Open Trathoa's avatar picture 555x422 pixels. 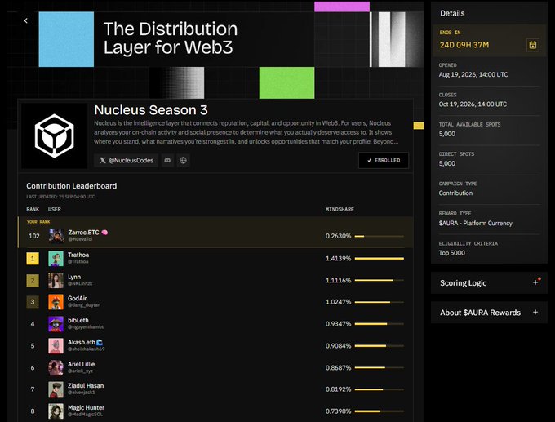(x=56, y=259)
